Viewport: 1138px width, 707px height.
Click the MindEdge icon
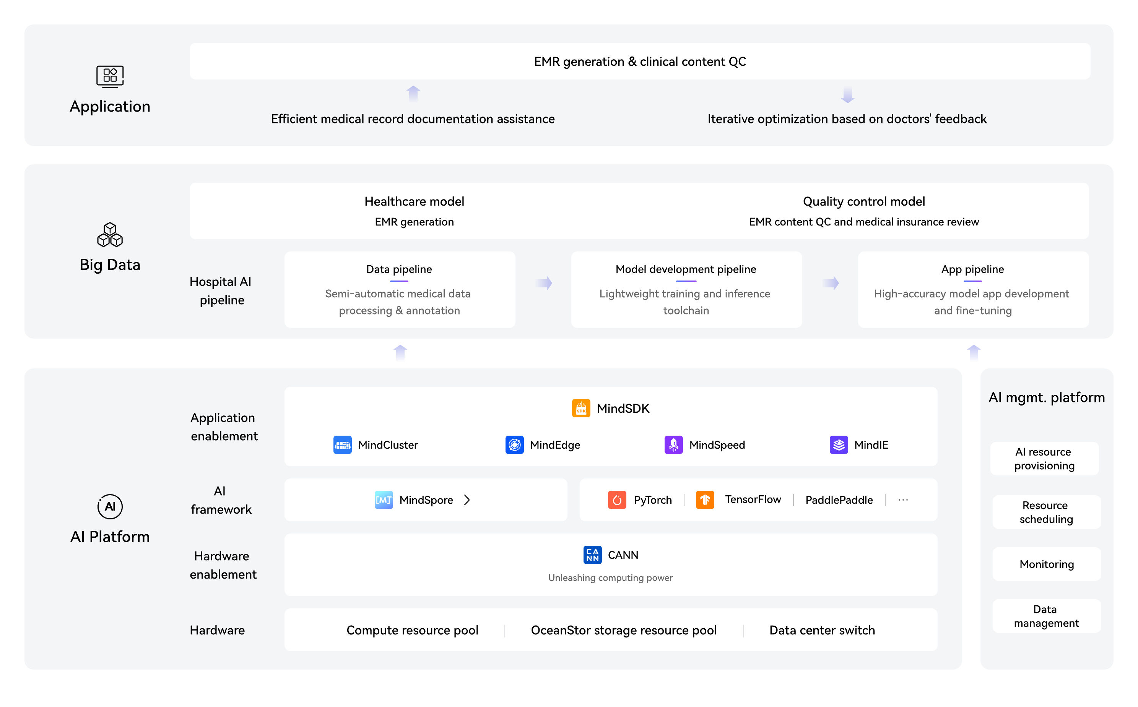tap(514, 445)
